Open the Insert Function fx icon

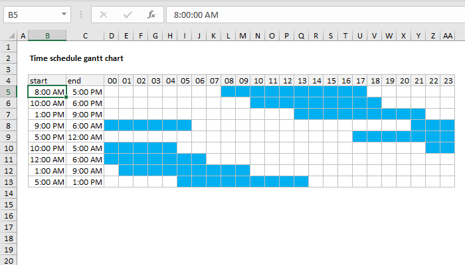point(151,15)
